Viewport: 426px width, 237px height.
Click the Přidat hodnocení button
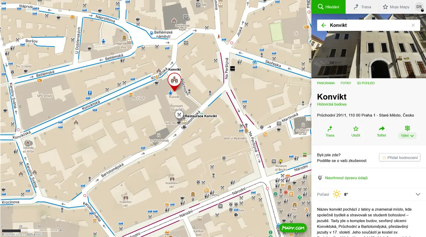(400, 158)
